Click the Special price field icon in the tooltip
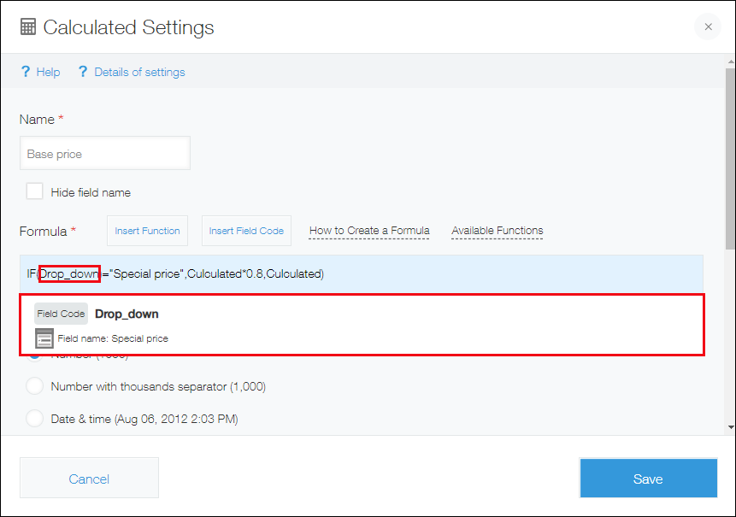The height and width of the screenshot is (517, 736). [44, 338]
